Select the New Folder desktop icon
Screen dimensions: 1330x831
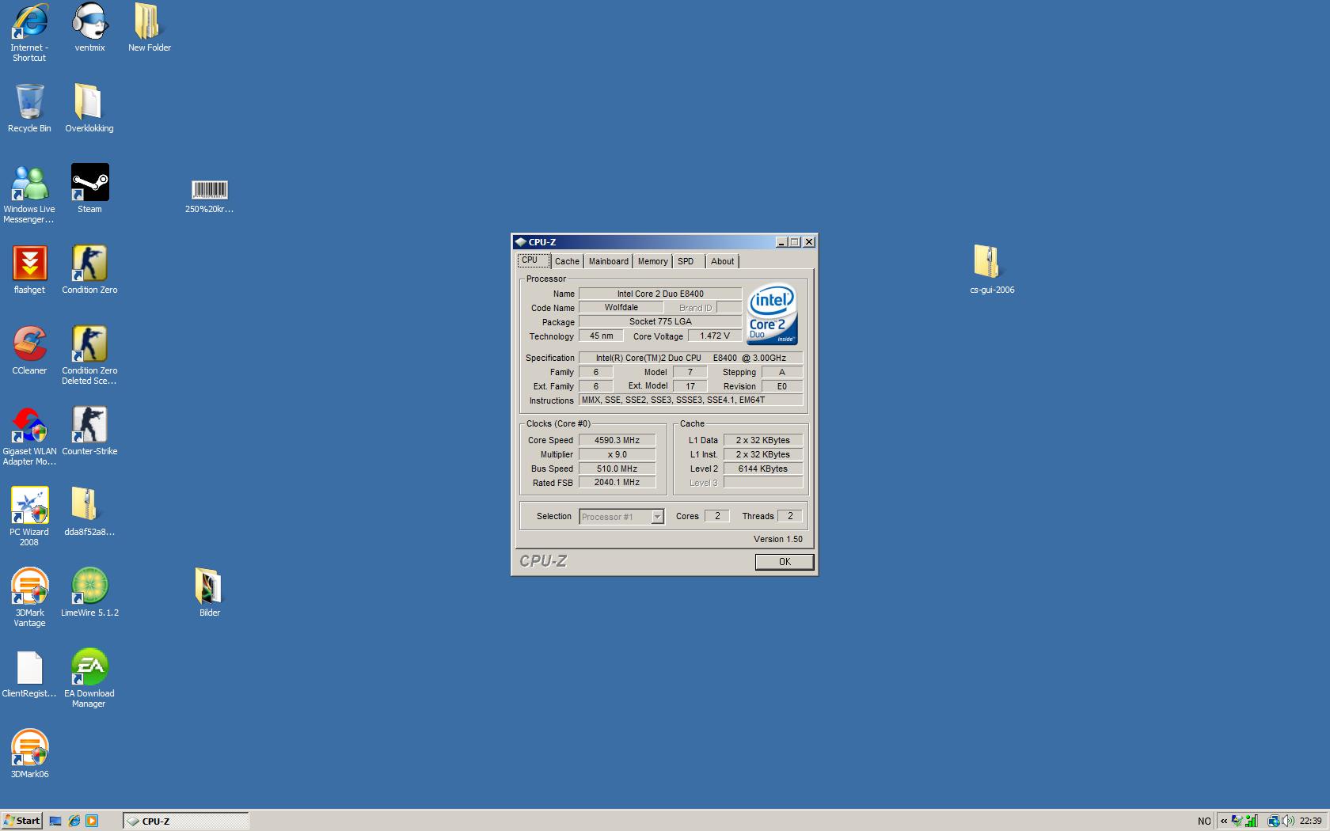[x=149, y=27]
